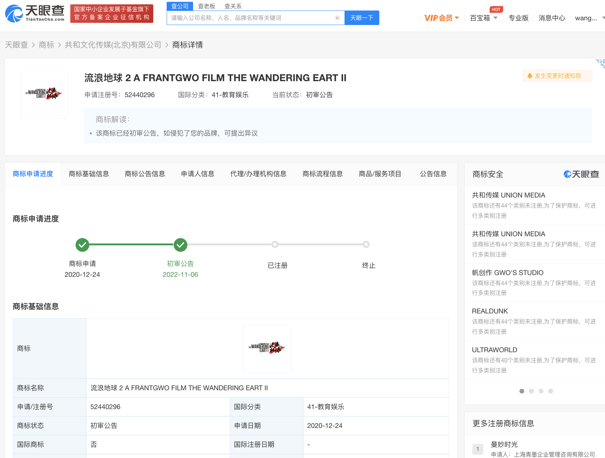Go to the first carousel page dot

[522, 391]
